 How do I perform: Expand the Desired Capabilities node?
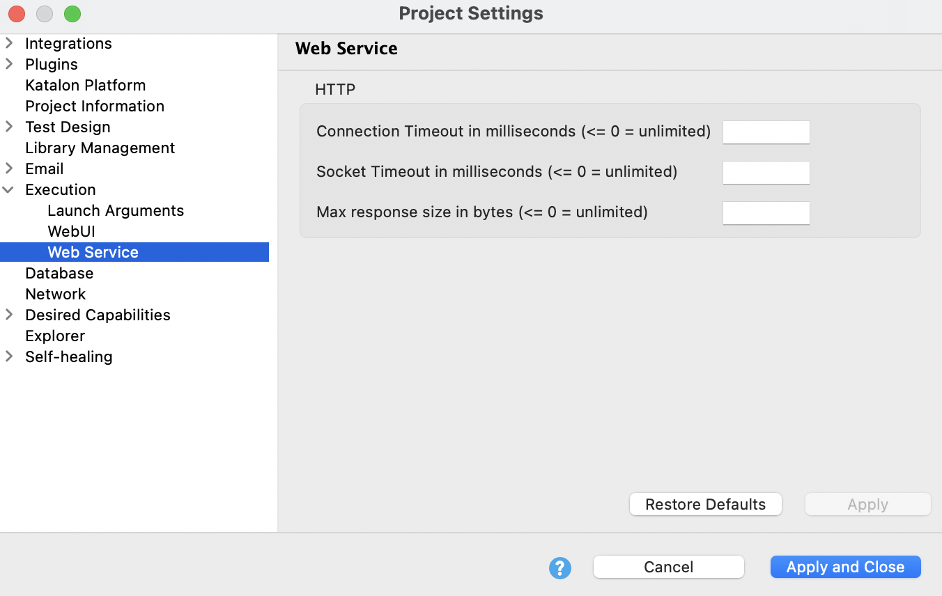click(x=9, y=315)
